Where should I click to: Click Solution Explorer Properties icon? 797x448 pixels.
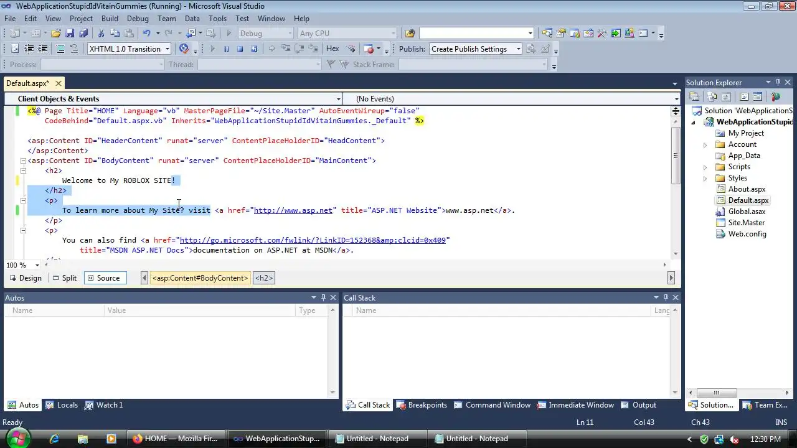pyautogui.click(x=694, y=97)
